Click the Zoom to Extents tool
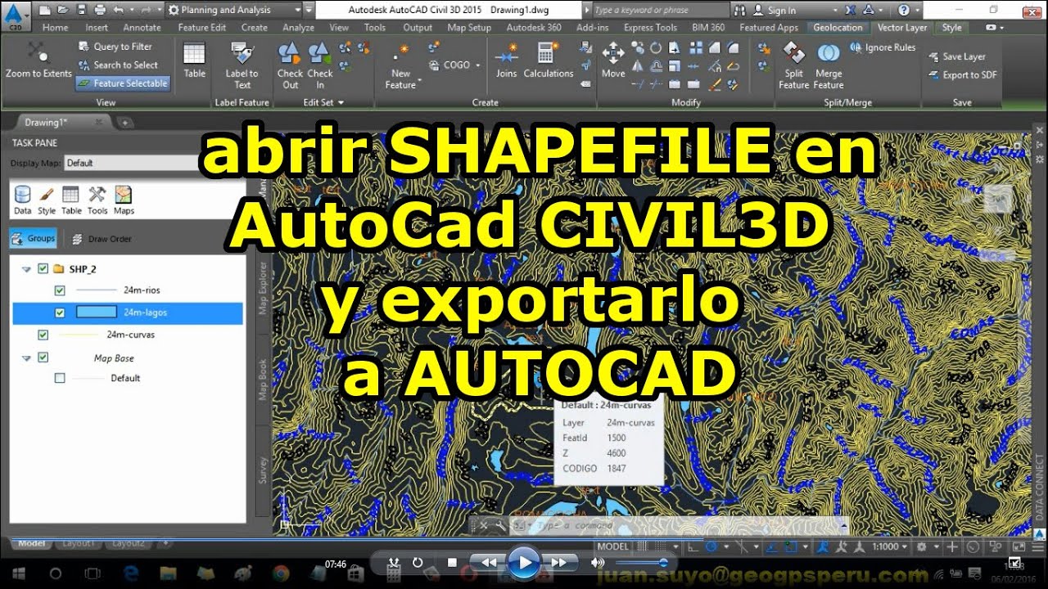 click(38, 61)
